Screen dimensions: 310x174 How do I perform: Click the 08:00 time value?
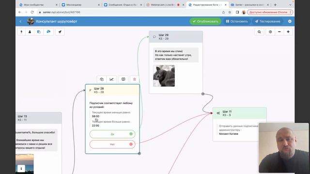(95, 116)
